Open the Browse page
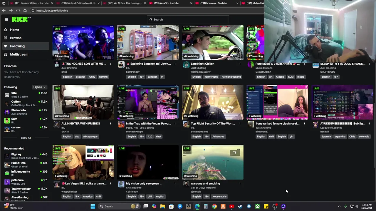This screenshot has height=211, width=376. tap(16, 38)
